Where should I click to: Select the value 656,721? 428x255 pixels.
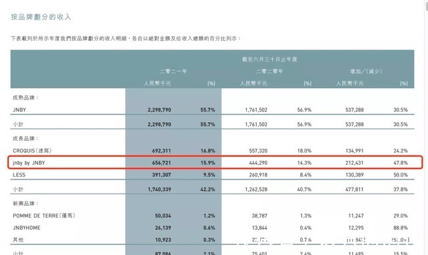[162, 163]
